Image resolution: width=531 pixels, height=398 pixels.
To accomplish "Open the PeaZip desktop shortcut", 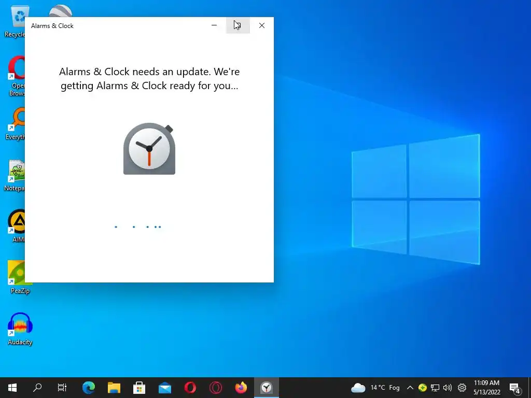I will pos(20,277).
